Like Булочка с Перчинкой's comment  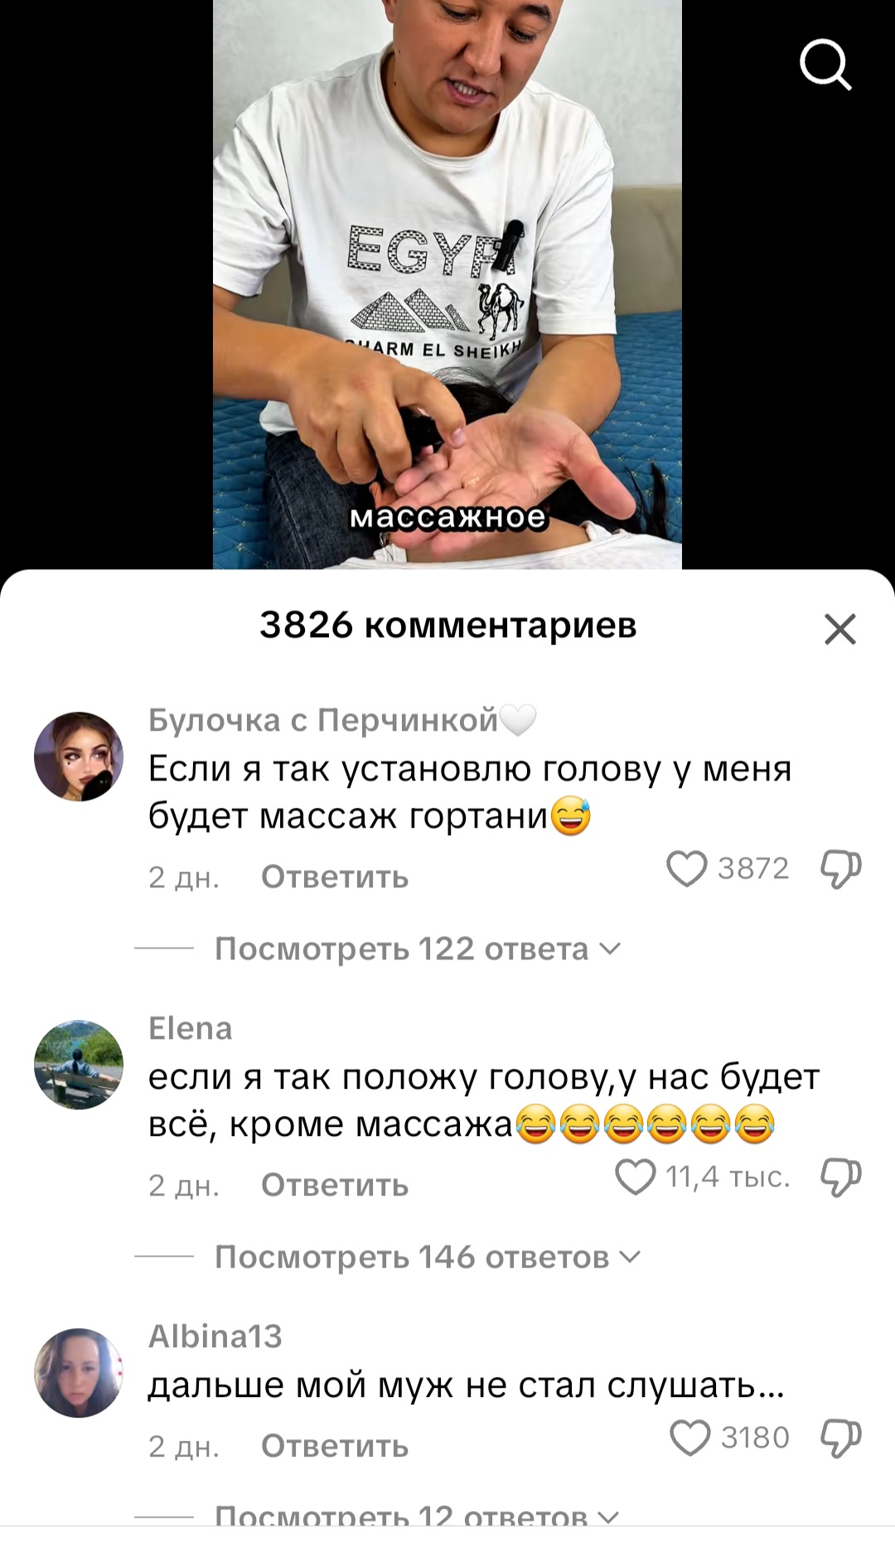point(687,869)
